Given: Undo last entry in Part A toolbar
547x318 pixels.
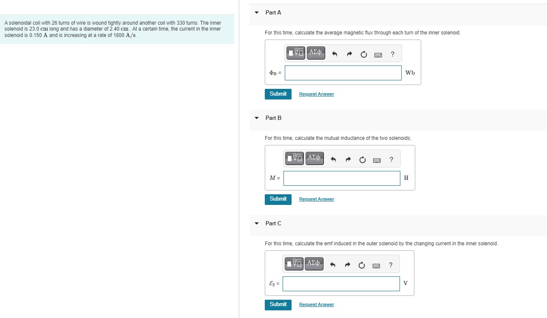Looking at the screenshot, I should pos(334,54).
